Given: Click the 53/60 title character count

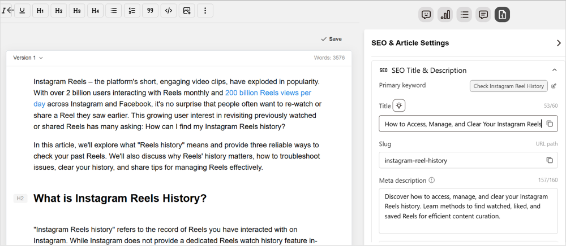Looking at the screenshot, I should pos(551,106).
